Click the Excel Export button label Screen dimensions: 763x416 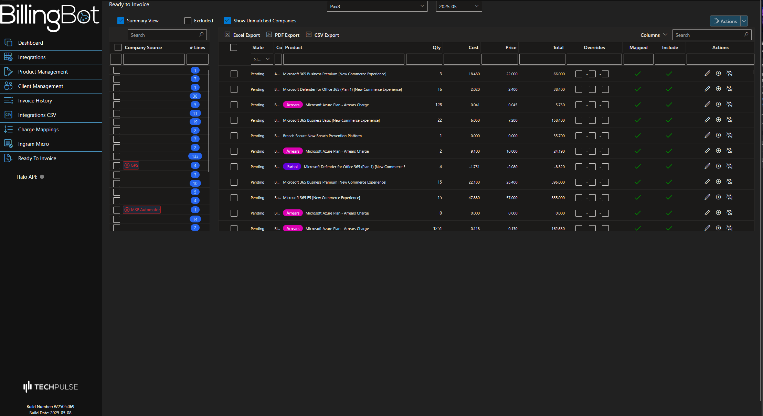[246, 35]
